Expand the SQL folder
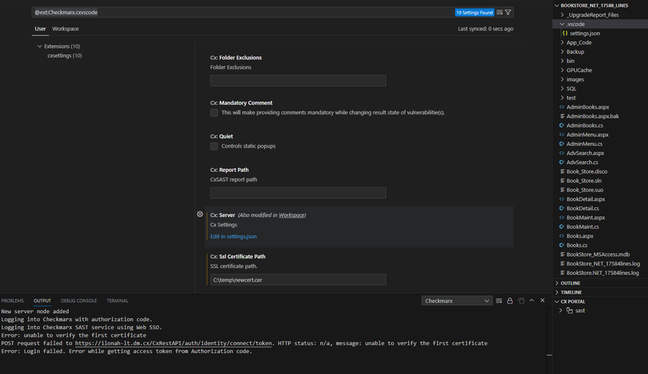The height and width of the screenshot is (374, 648). coord(562,89)
